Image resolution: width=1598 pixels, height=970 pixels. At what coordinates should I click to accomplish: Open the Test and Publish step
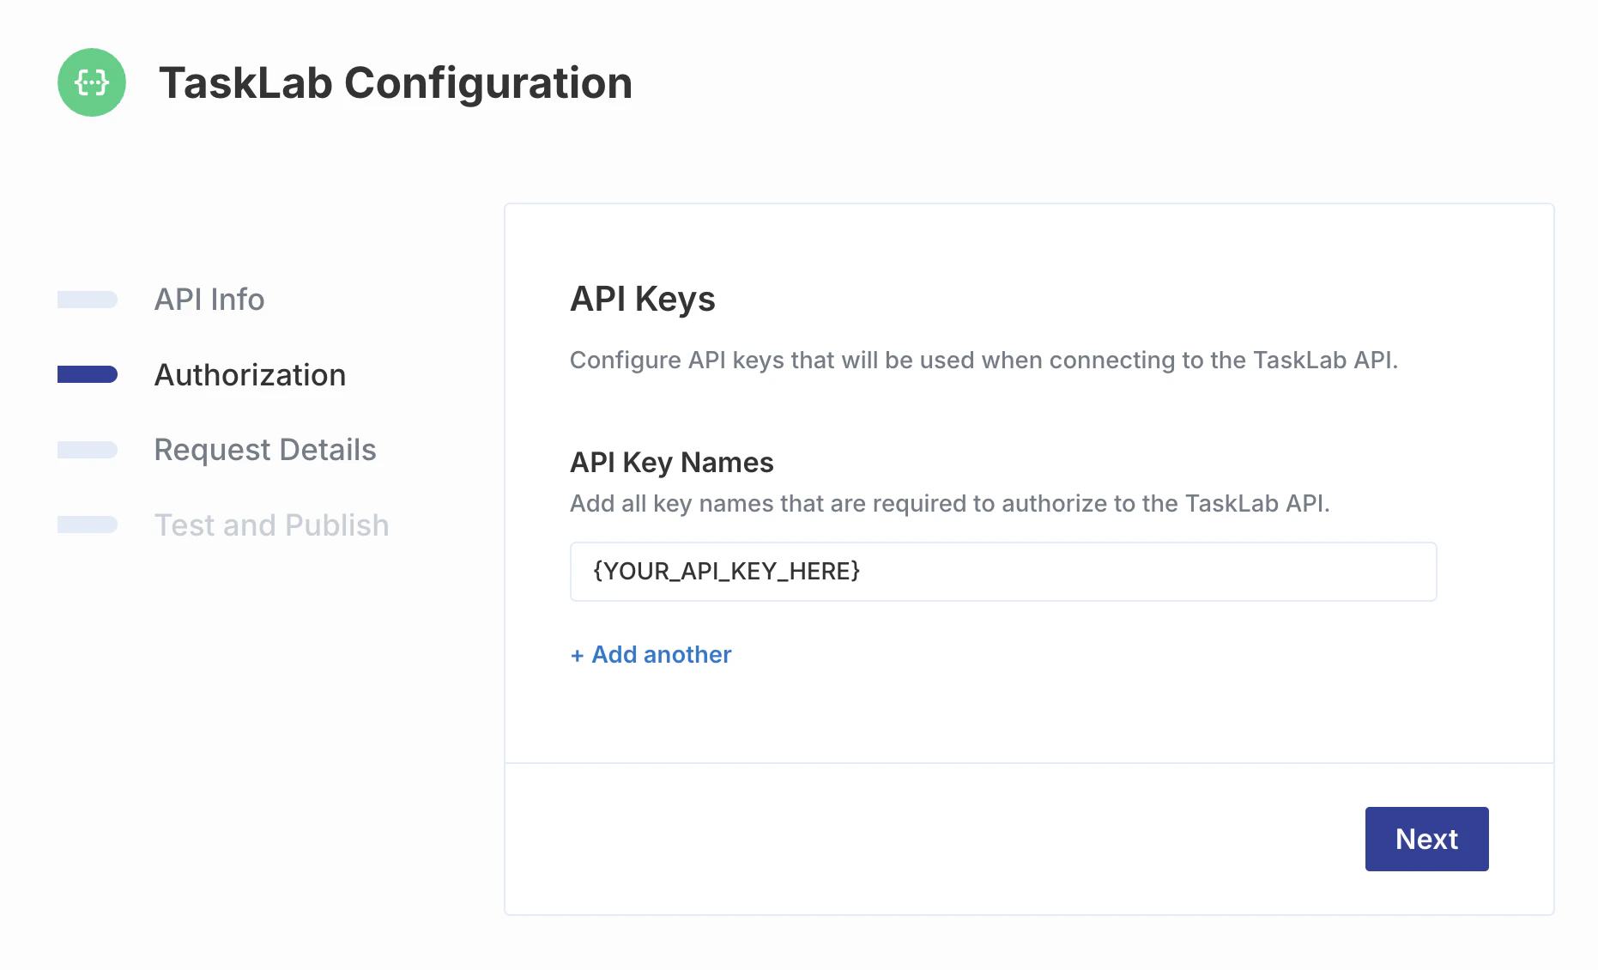click(x=272, y=524)
